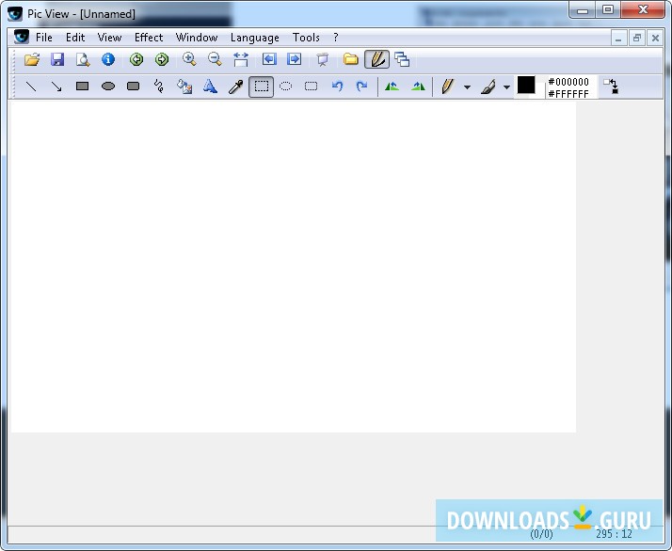Open the Window menu

click(197, 38)
